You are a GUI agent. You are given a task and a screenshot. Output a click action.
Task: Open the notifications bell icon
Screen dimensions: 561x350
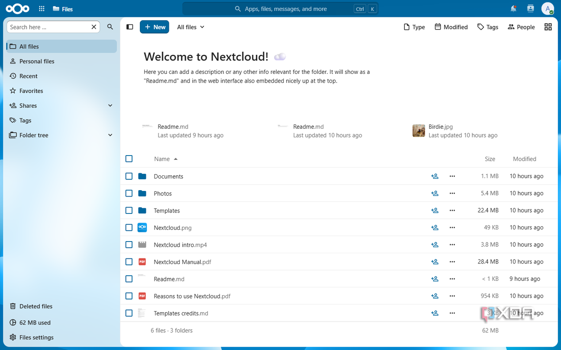pyautogui.click(x=513, y=9)
